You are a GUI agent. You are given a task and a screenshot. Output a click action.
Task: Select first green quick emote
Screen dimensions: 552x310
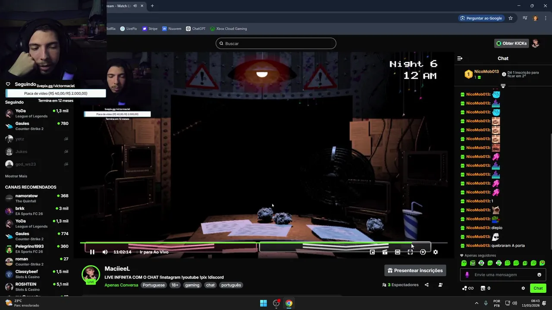pyautogui.click(x=464, y=263)
